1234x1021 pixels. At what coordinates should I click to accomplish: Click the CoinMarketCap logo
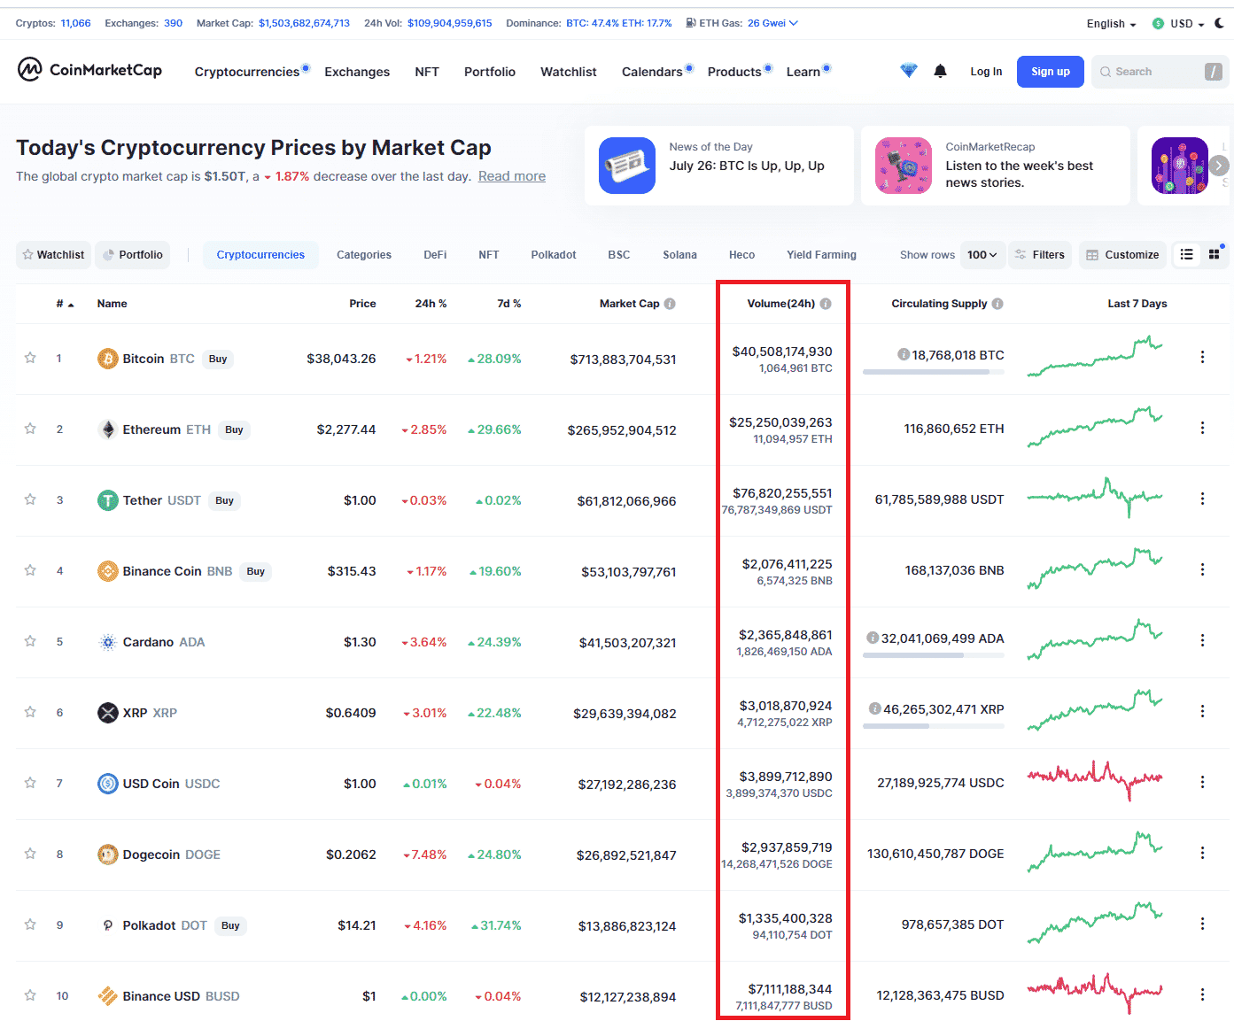pyautogui.click(x=89, y=70)
